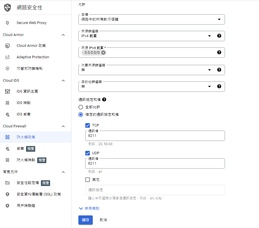Open help for 來源 IPv4 範圍
Screen dimensions: 259x228
pos(219,52)
